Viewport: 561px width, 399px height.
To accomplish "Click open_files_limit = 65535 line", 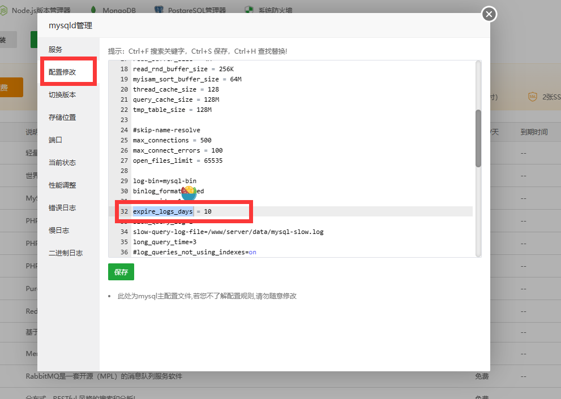I will point(178,161).
